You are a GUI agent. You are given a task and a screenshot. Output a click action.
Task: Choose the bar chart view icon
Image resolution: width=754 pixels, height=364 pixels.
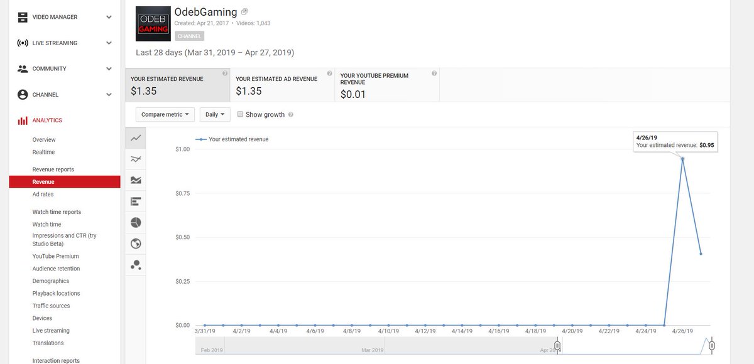[136, 201]
